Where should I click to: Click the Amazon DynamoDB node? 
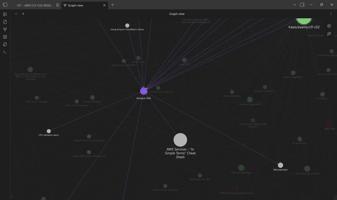pos(250,99)
